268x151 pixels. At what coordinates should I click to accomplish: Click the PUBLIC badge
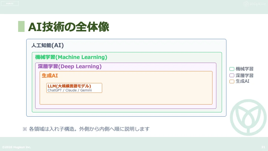pos(10,3)
